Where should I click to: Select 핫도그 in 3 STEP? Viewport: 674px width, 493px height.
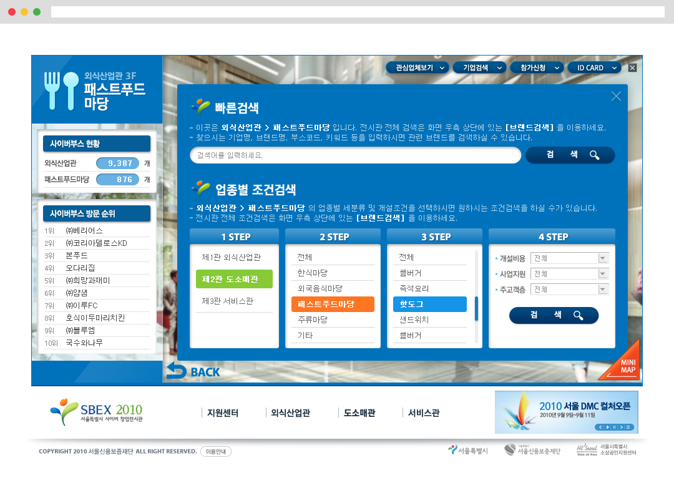click(430, 304)
